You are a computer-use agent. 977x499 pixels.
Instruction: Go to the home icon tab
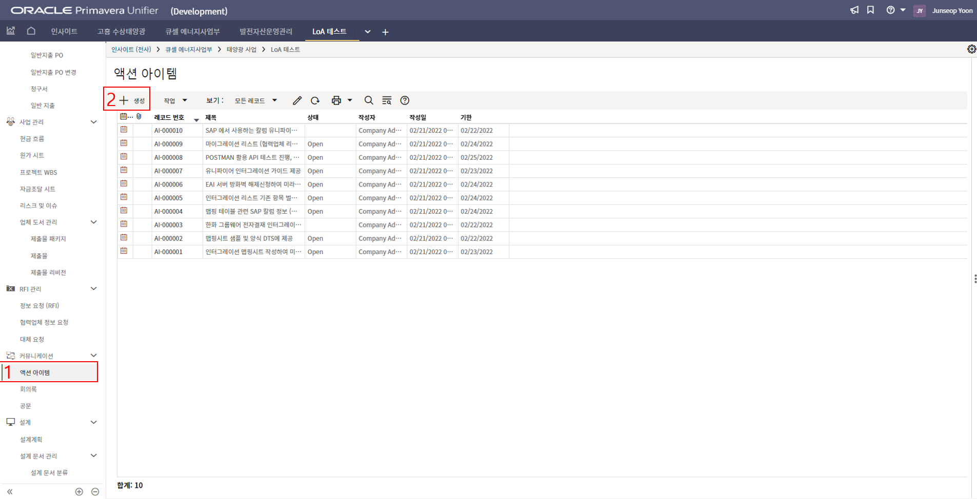[31, 31]
